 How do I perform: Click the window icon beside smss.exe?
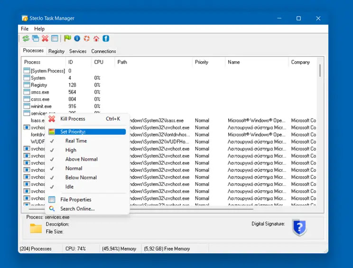(x=27, y=92)
